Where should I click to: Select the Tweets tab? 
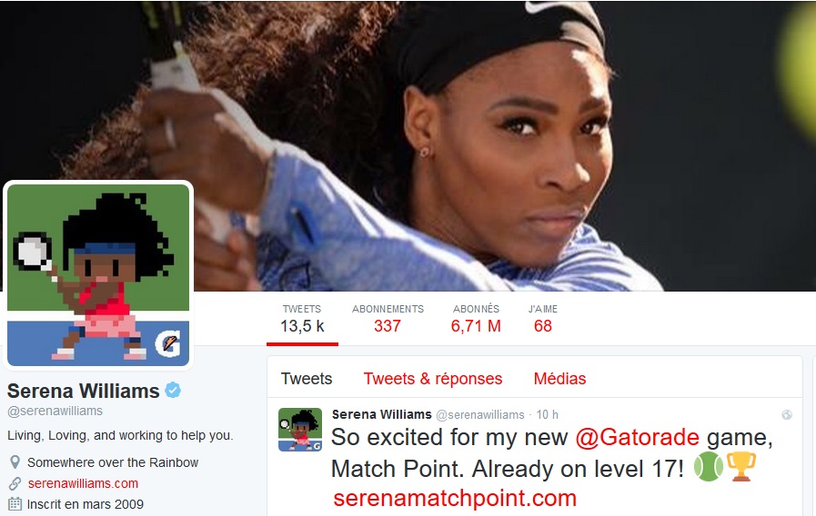(x=307, y=378)
